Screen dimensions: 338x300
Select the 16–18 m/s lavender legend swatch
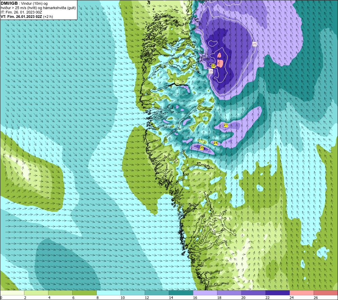pyautogui.click(x=205, y=293)
